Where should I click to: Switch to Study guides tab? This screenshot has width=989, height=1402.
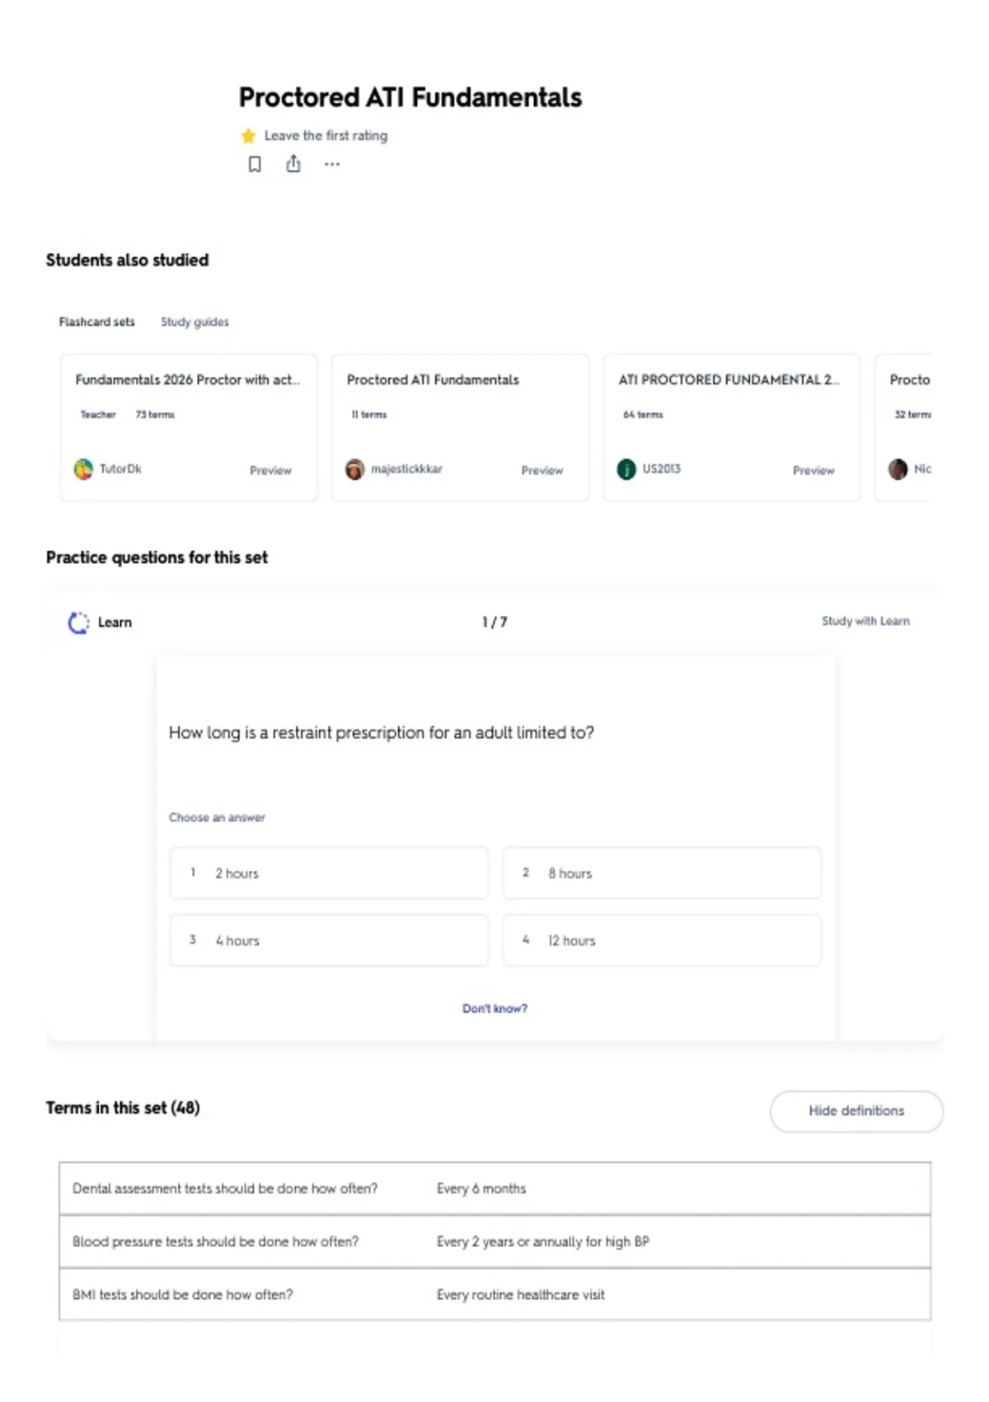click(x=195, y=322)
